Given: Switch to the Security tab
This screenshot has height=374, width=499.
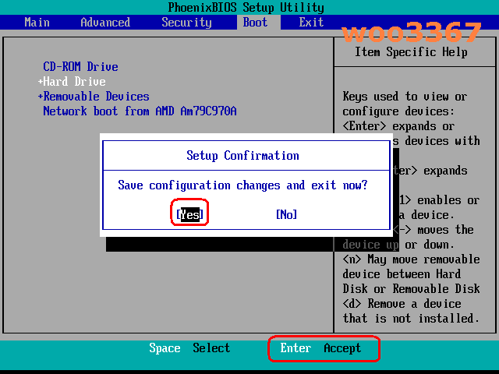Looking at the screenshot, I should [186, 23].
